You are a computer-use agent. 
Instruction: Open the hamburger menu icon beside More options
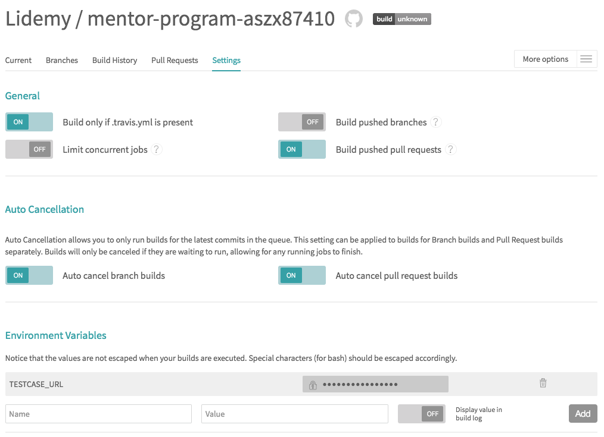tap(586, 59)
